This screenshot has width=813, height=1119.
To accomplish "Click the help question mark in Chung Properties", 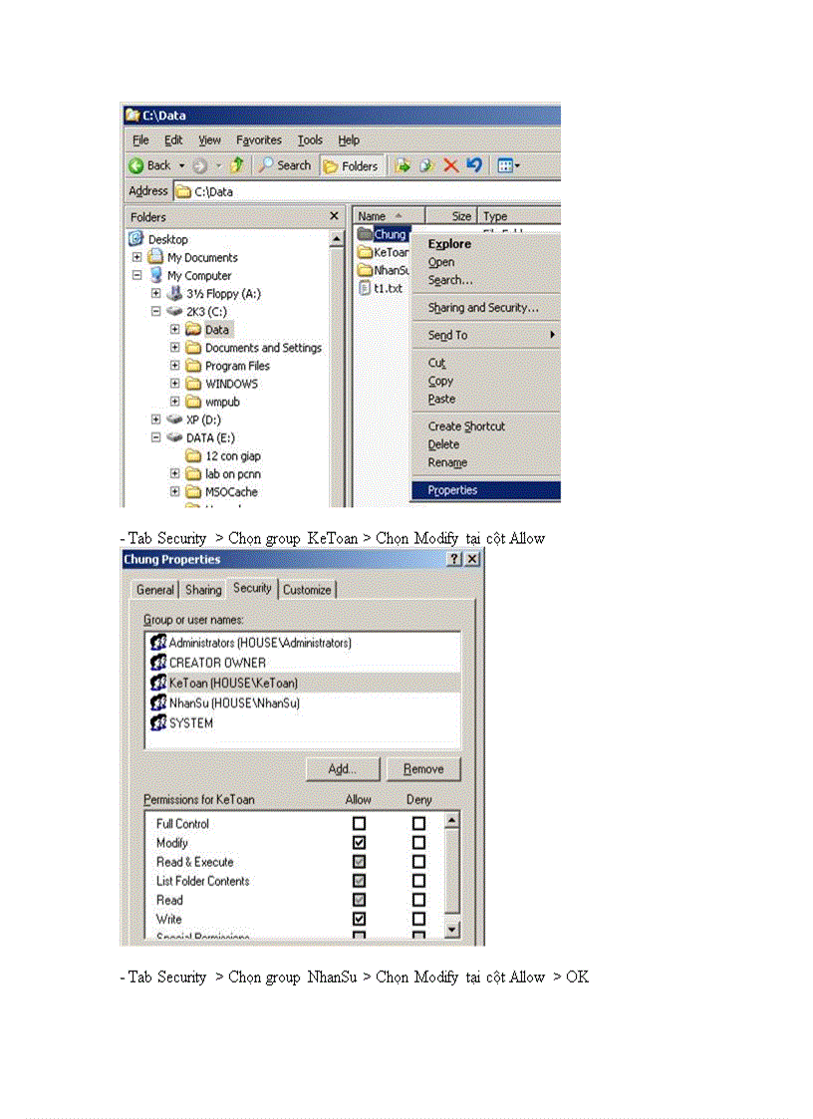I will coord(454,560).
